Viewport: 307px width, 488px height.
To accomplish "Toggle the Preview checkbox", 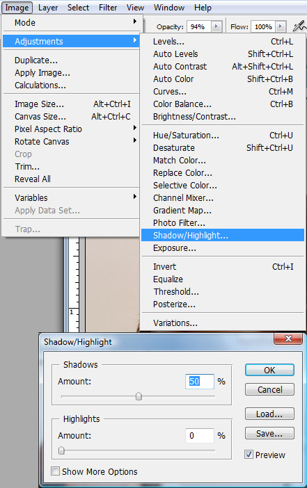I will point(249,455).
